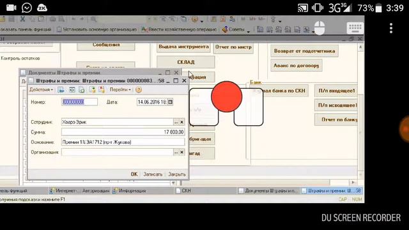Click the Основание text field
The width and height of the screenshot is (409, 230).
tap(123, 142)
